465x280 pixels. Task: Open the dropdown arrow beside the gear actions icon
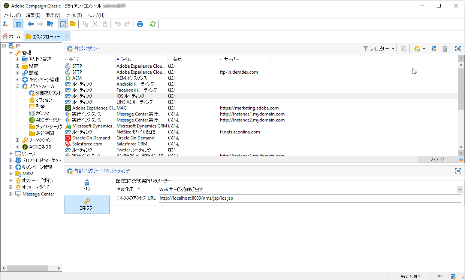[x=424, y=49]
